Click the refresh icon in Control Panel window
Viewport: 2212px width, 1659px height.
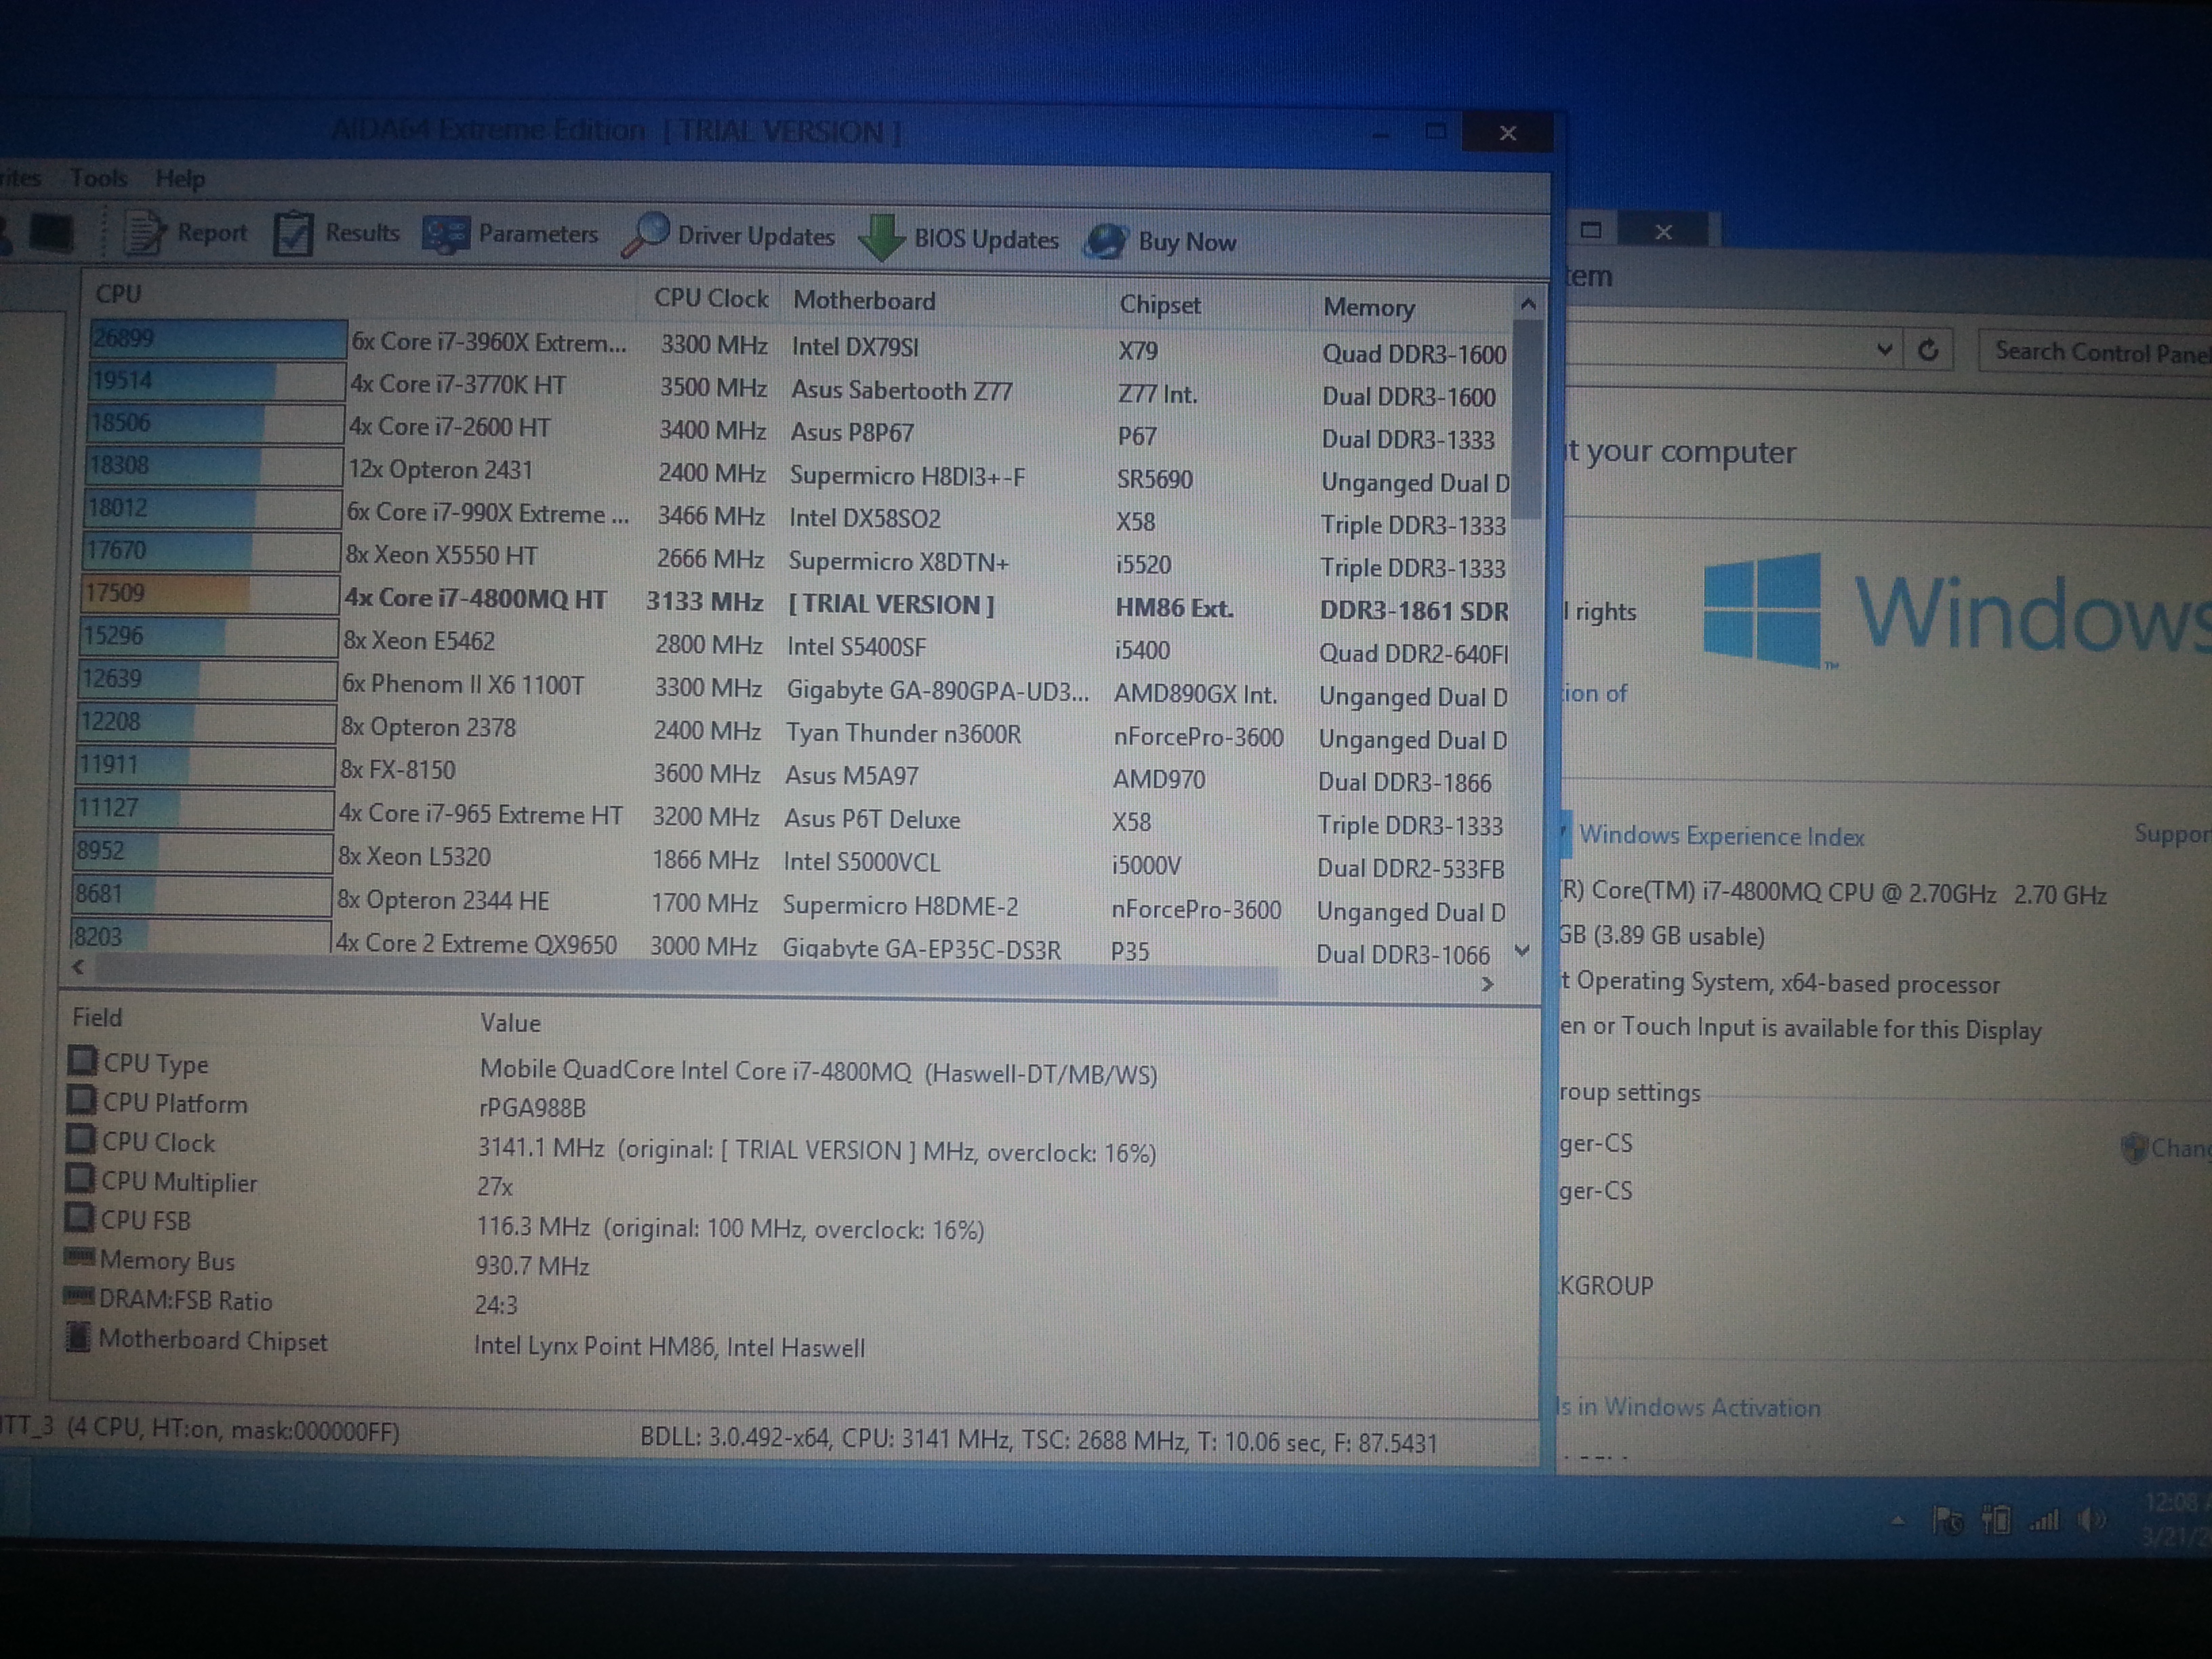click(1929, 350)
